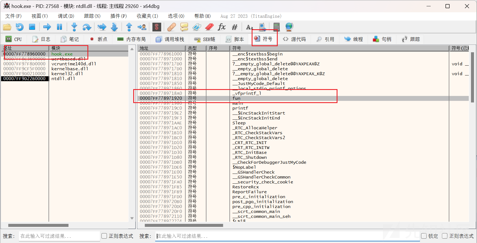Switch to the SEH链 tab
This screenshot has height=243, width=477.
tap(205, 39)
